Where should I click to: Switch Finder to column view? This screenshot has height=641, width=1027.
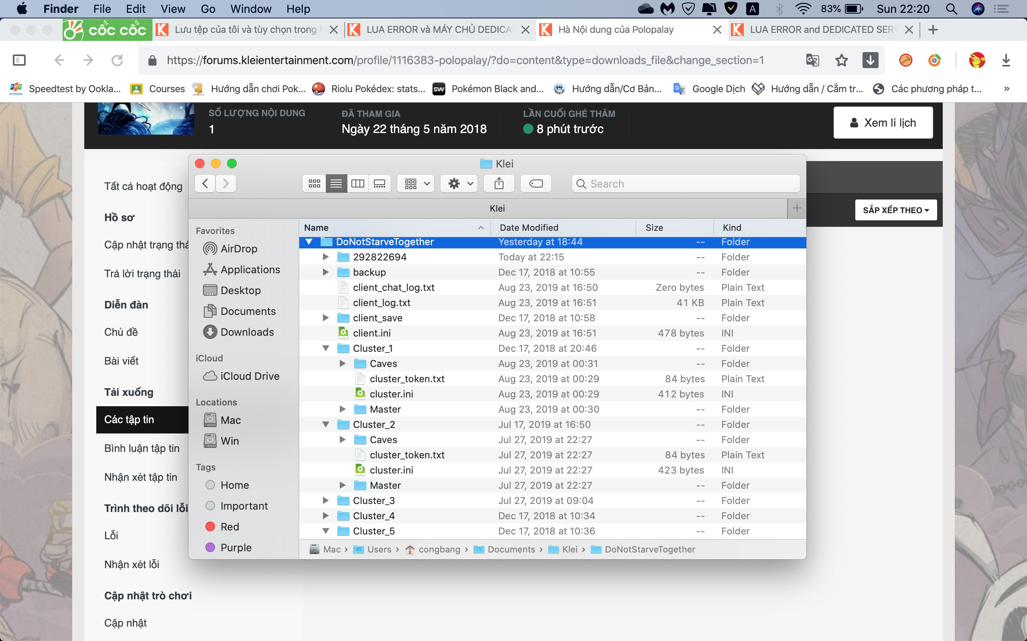[x=358, y=183]
